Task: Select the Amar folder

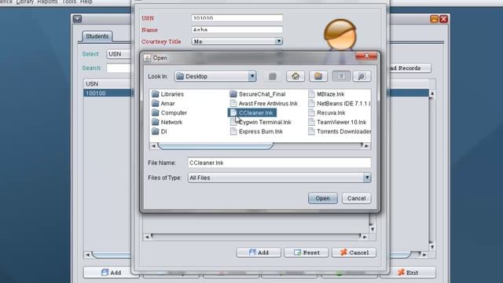Action: [163, 103]
